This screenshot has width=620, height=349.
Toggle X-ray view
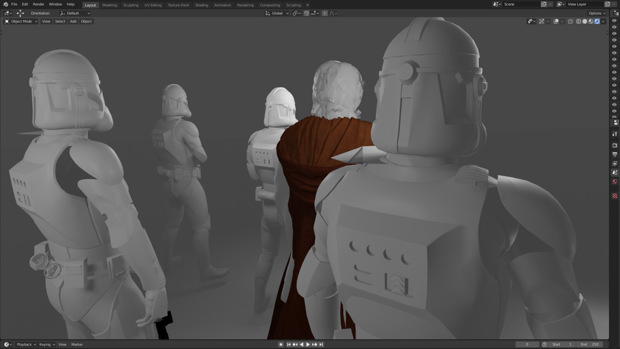[x=570, y=21]
